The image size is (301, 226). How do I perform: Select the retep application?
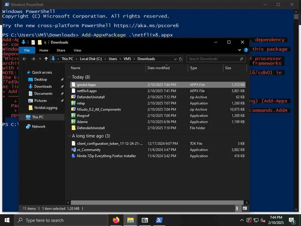tap(158, 103)
